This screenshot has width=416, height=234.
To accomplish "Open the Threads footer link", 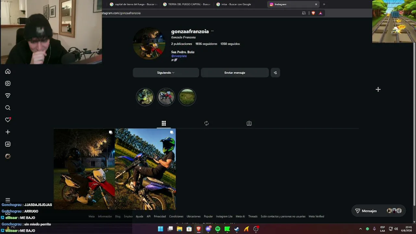I will (x=253, y=216).
